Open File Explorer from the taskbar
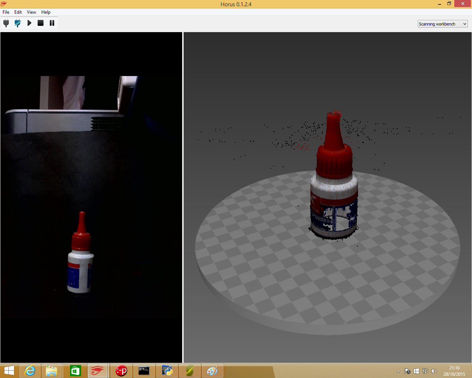472x378 pixels. coord(52,371)
